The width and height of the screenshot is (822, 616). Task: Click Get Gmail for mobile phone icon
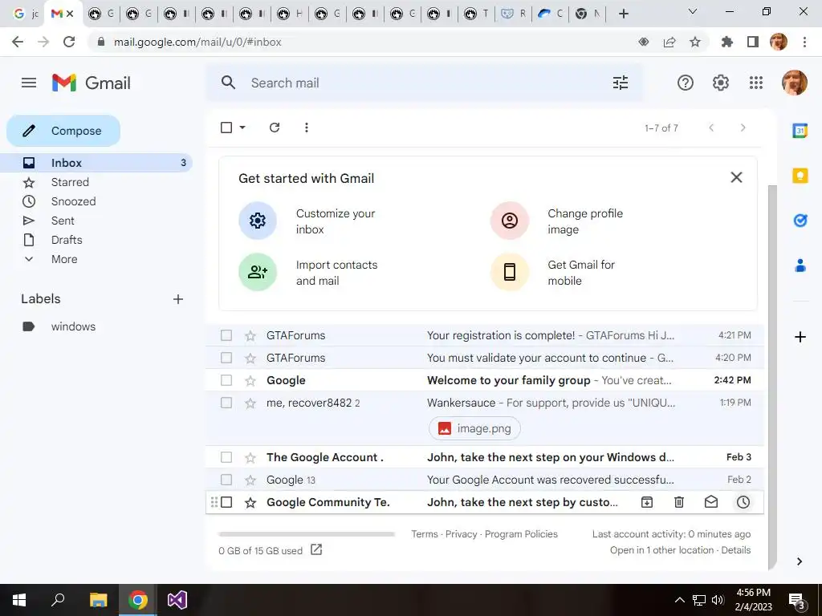[510, 272]
